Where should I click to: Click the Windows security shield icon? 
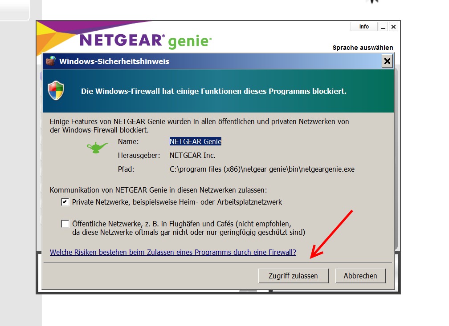pyautogui.click(x=56, y=91)
